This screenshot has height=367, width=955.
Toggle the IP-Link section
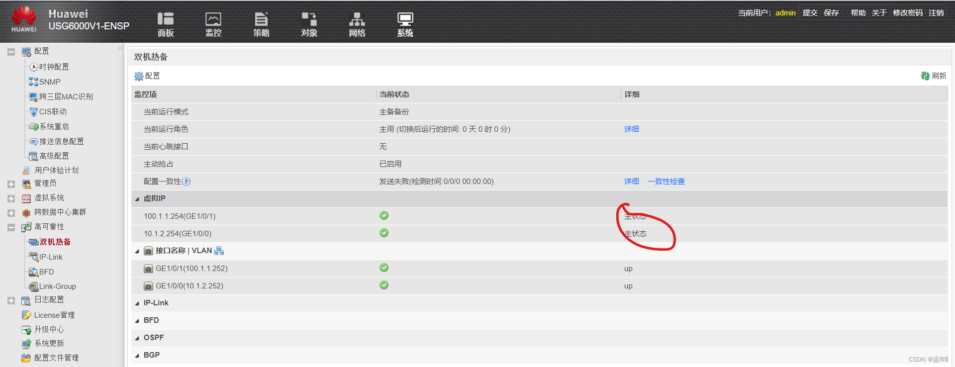click(x=137, y=303)
